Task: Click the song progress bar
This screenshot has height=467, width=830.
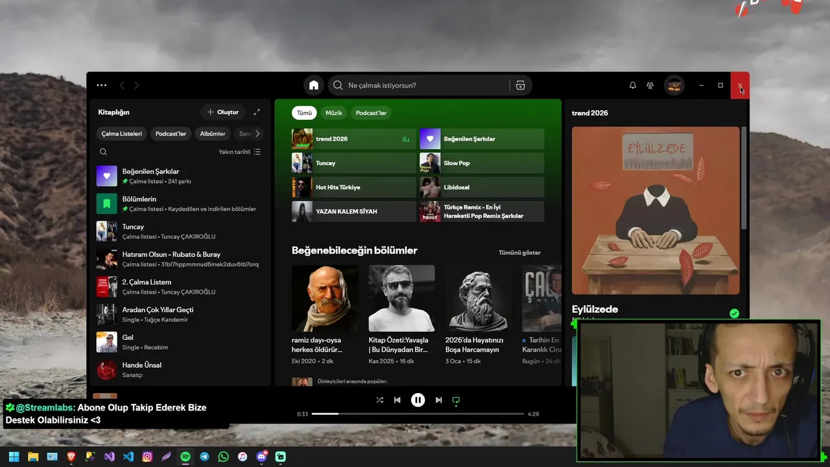Action: click(418, 414)
